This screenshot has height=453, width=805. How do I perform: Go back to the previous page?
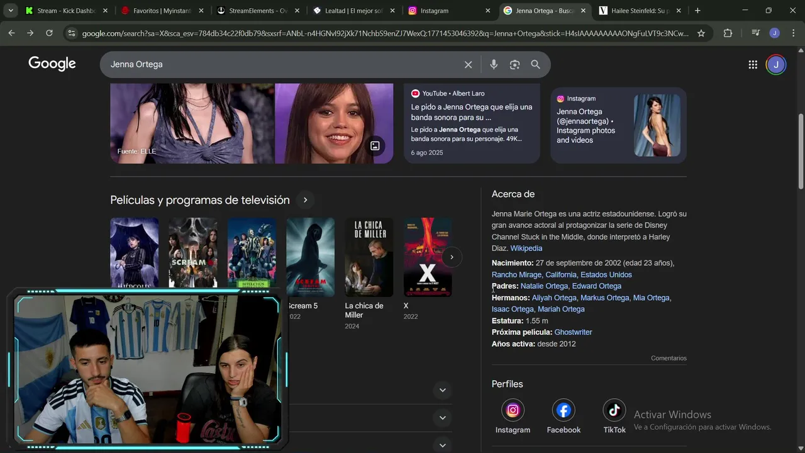click(x=11, y=33)
